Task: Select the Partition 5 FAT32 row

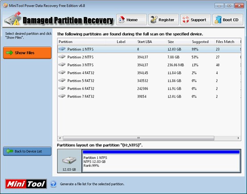Action: (x=149, y=81)
